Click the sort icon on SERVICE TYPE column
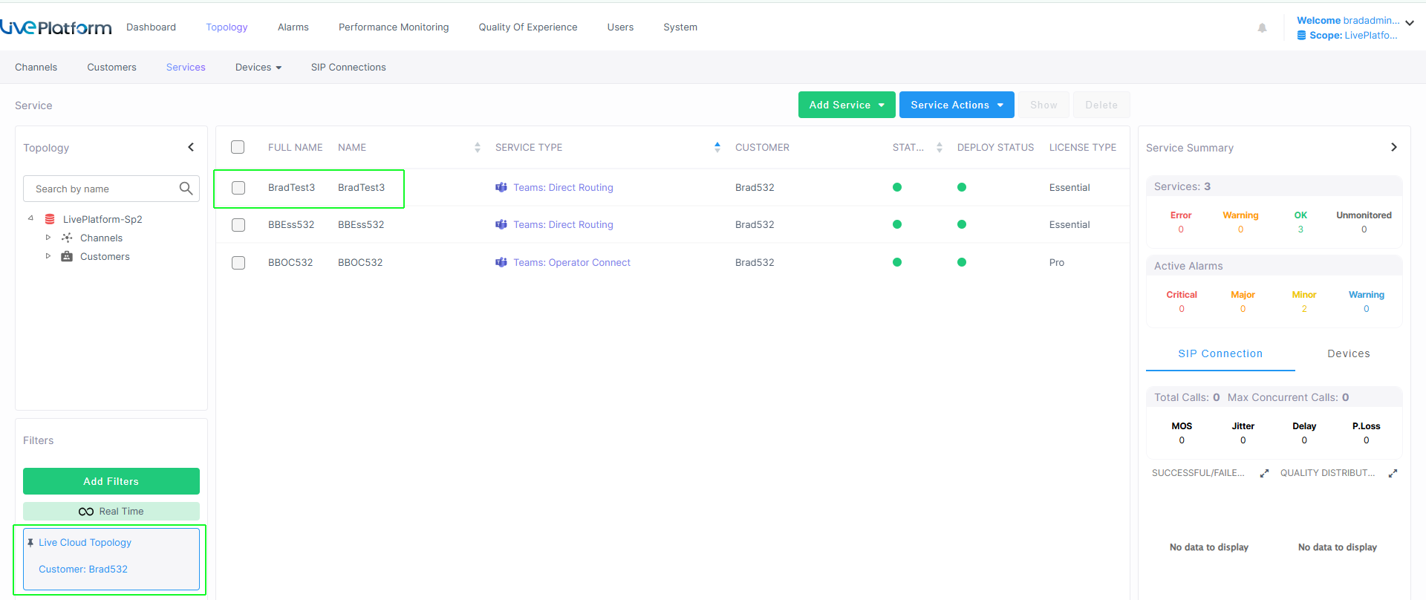The image size is (1426, 600). (717, 147)
